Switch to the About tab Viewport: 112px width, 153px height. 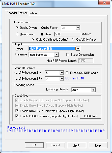[34, 13]
